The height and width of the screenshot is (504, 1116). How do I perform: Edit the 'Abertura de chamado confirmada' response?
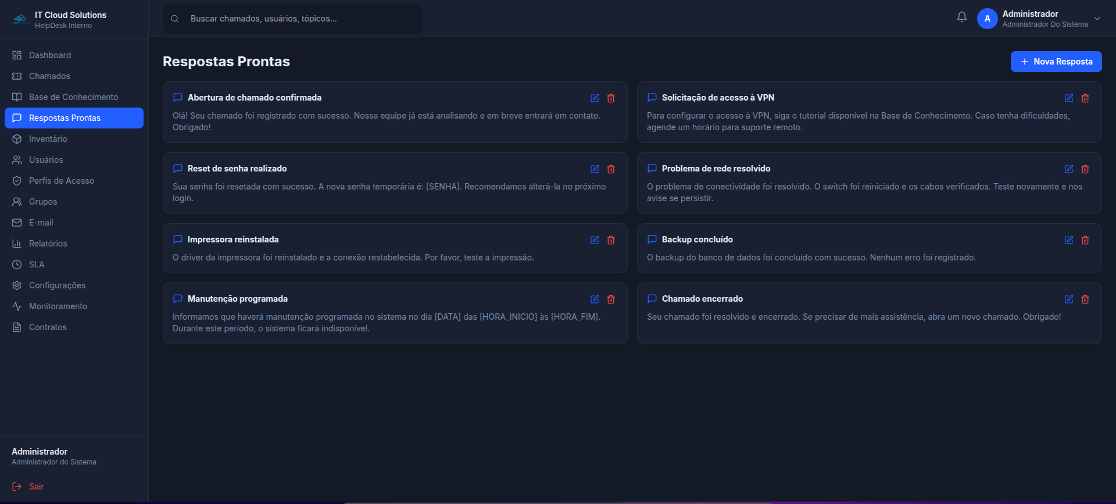click(x=595, y=98)
